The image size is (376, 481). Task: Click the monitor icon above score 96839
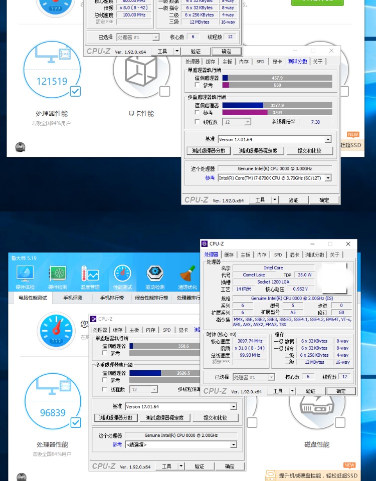[54, 387]
